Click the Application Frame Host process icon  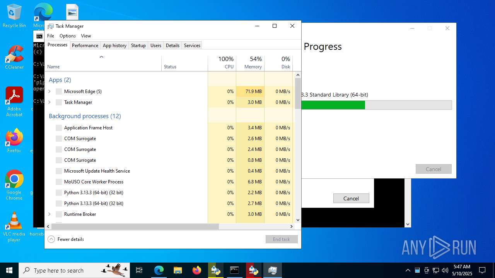(x=59, y=128)
